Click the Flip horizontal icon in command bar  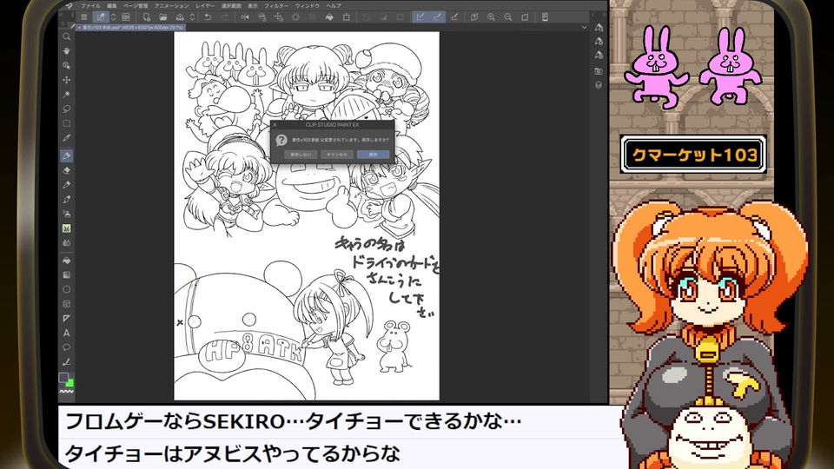tap(245, 17)
